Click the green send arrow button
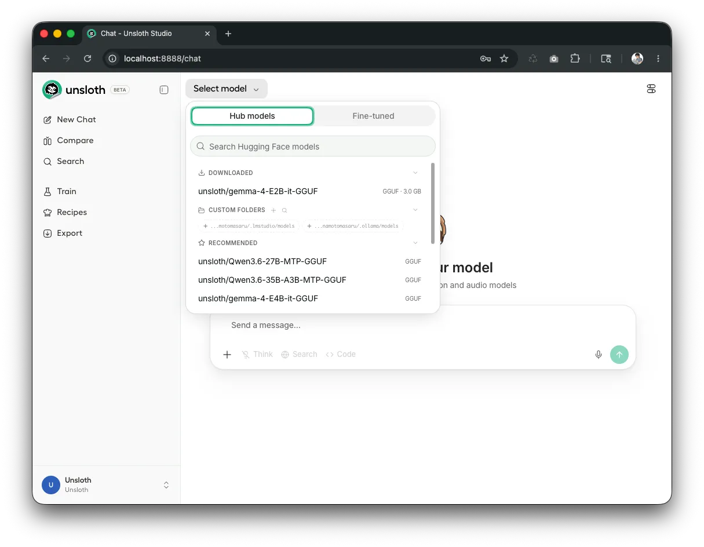 [x=619, y=355]
